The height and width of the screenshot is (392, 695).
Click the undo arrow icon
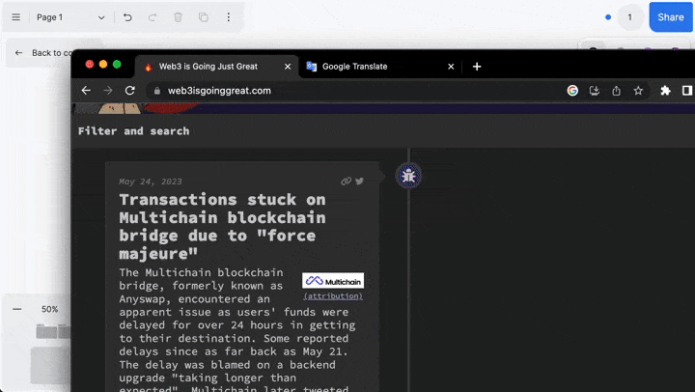[127, 17]
